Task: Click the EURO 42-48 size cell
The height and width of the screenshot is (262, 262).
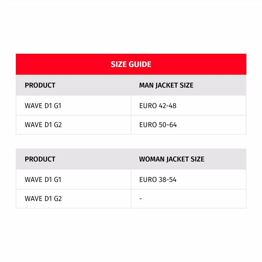Action: tap(158, 106)
